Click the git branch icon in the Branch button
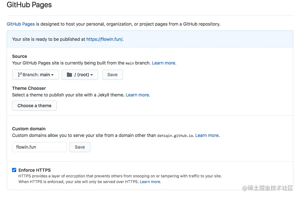 20,75
